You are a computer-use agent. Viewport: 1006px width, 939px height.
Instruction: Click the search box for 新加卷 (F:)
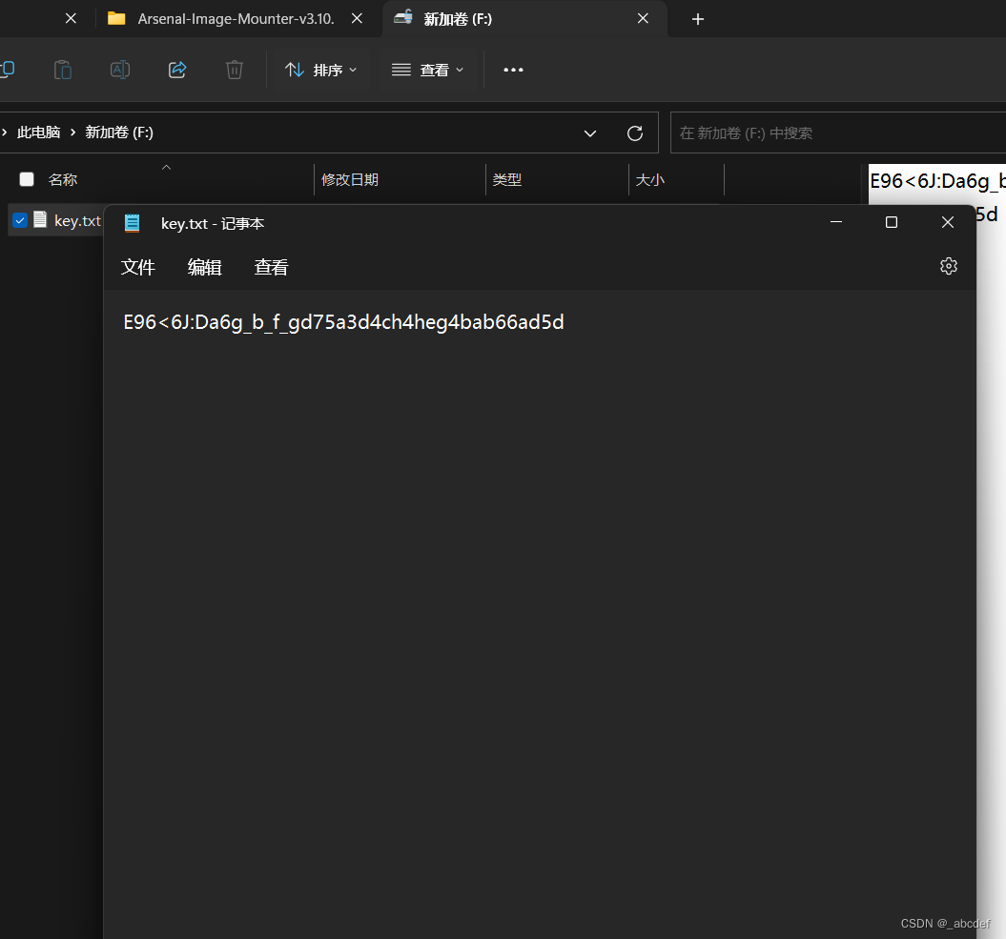pyautogui.click(x=838, y=133)
